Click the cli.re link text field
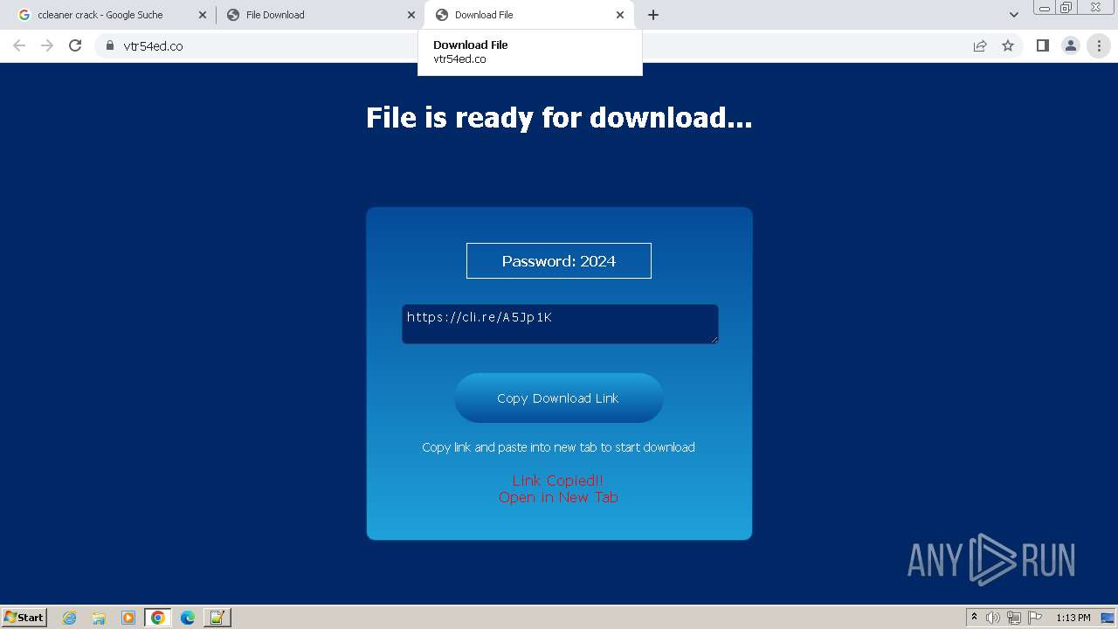1118x629 pixels. point(560,324)
